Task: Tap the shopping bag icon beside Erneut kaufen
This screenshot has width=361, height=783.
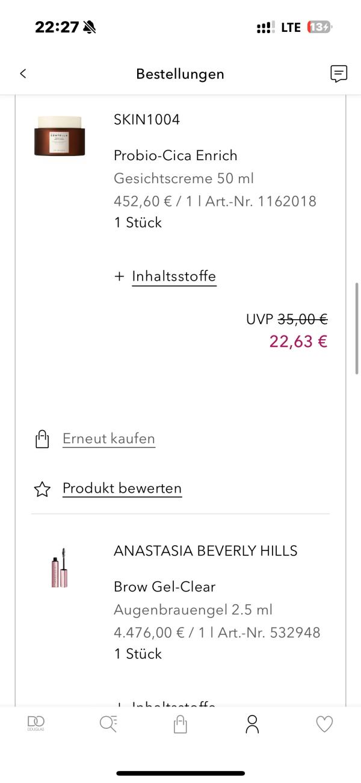Action: click(x=42, y=439)
